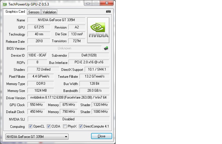Viewport: 222px width, 144px height.
Task: Click the Shaders field 72 Unified
Action: click(43, 69)
